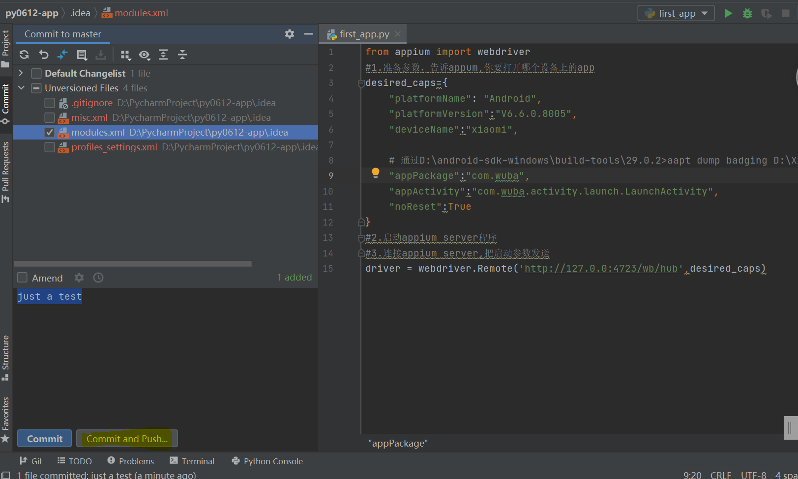
Task: Close the first_app.py editor tab
Action: click(x=398, y=34)
